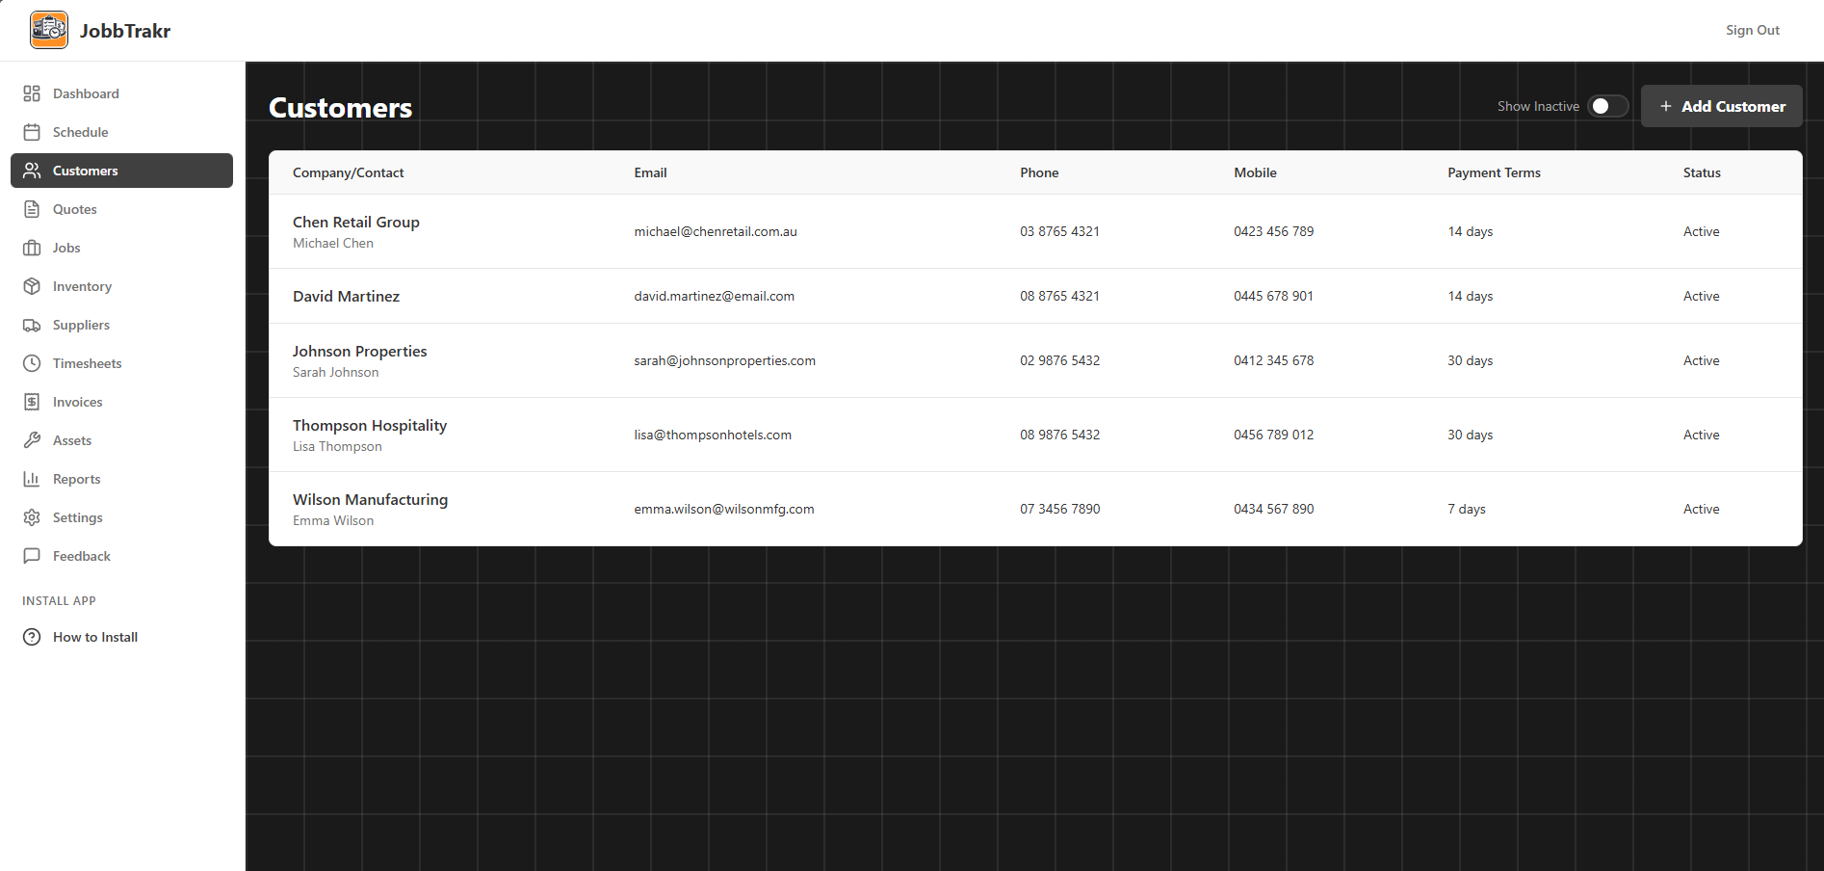Screen dimensions: 1824x871
Task: Sort by the Payment Terms column
Action: pos(1494,172)
